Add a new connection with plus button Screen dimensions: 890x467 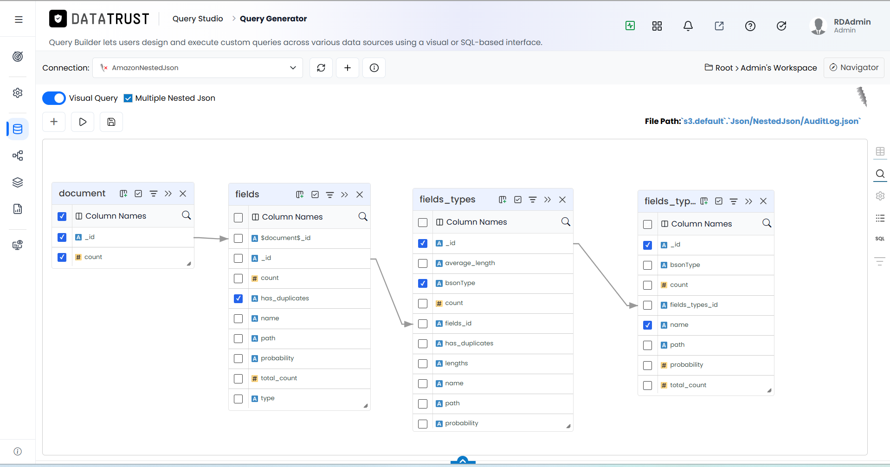pyautogui.click(x=348, y=68)
